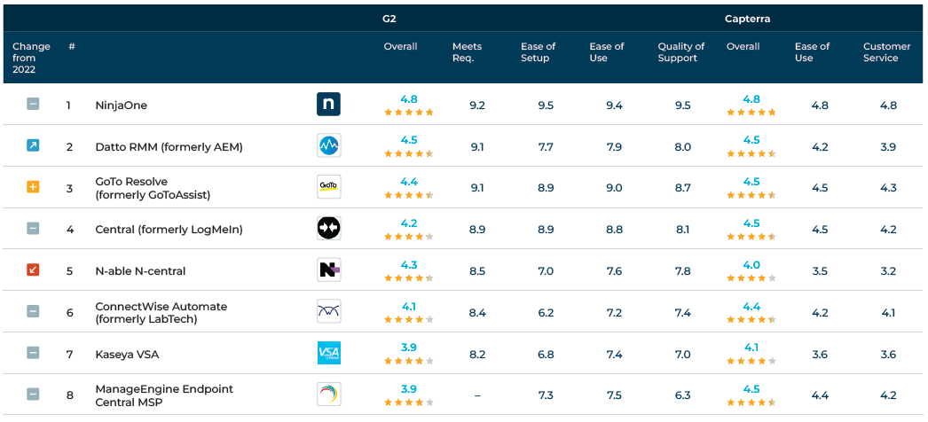This screenshot has width=928, height=422.
Task: Click the NinjaOne product name
Action: coord(121,105)
